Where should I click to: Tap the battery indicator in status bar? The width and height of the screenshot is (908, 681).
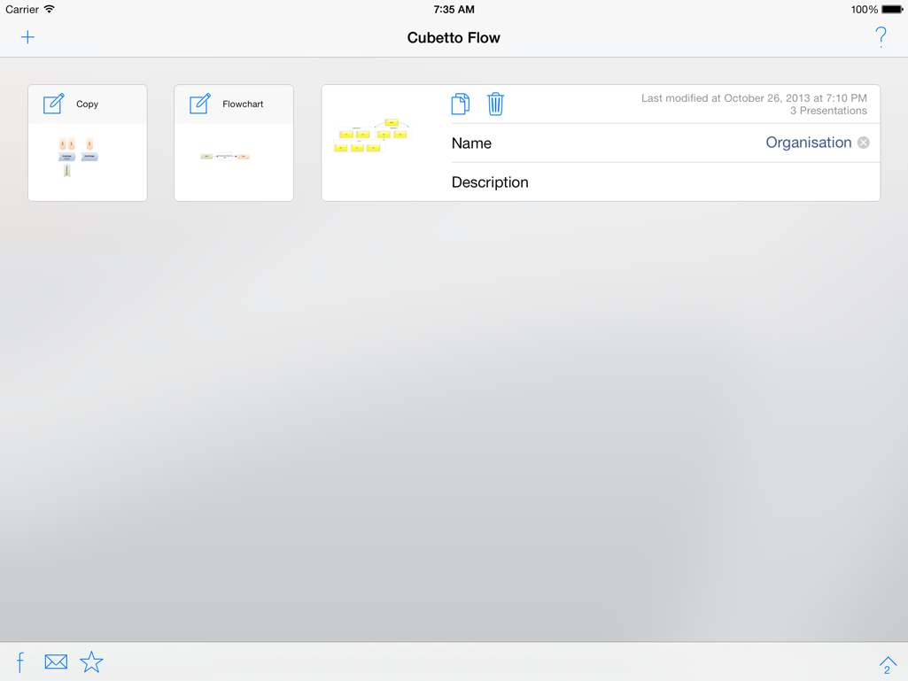(x=892, y=9)
